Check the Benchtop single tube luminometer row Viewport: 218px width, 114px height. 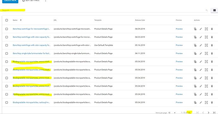tap(7, 53)
